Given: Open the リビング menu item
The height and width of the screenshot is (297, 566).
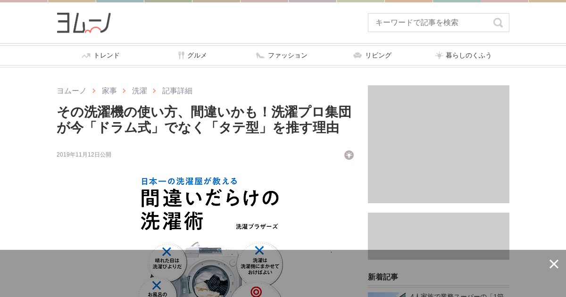Looking at the screenshot, I should (x=372, y=55).
